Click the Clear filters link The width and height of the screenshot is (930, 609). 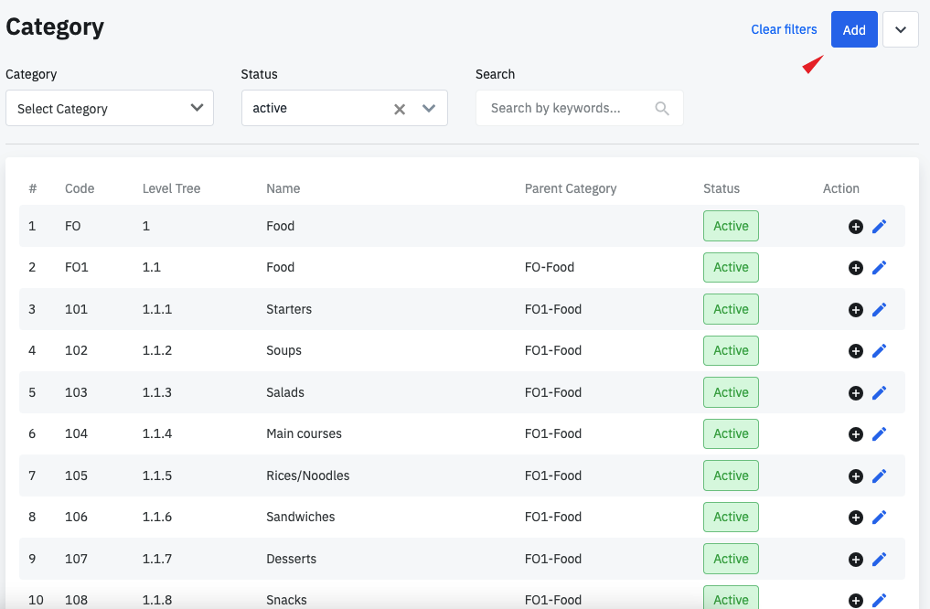(784, 29)
